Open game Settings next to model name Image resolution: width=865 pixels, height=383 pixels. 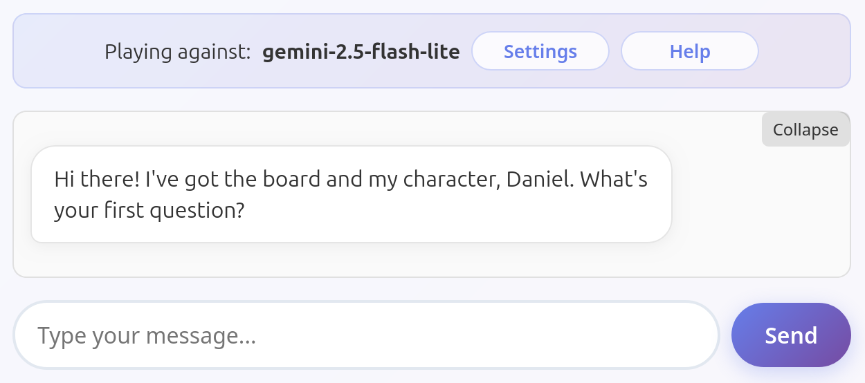(540, 51)
